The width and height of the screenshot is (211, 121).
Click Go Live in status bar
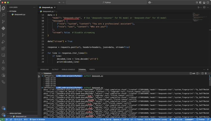tap(178, 119)
